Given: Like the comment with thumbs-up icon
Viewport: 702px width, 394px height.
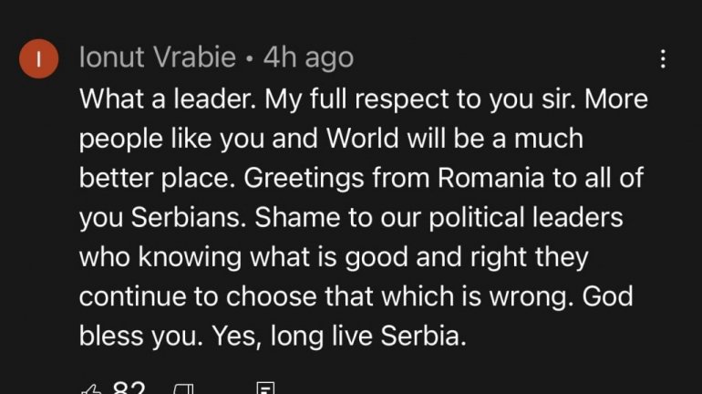Looking at the screenshot, I should (x=92, y=390).
